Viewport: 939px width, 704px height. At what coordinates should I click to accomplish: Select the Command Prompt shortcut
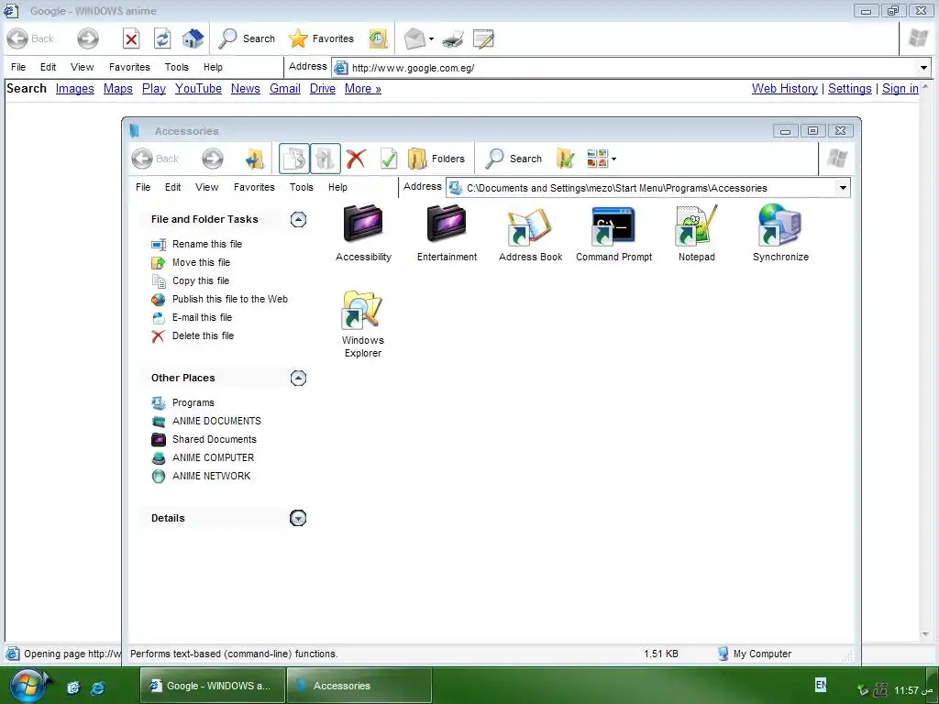(613, 234)
